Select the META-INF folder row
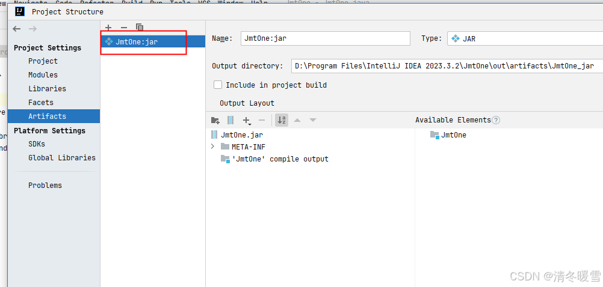 point(243,147)
